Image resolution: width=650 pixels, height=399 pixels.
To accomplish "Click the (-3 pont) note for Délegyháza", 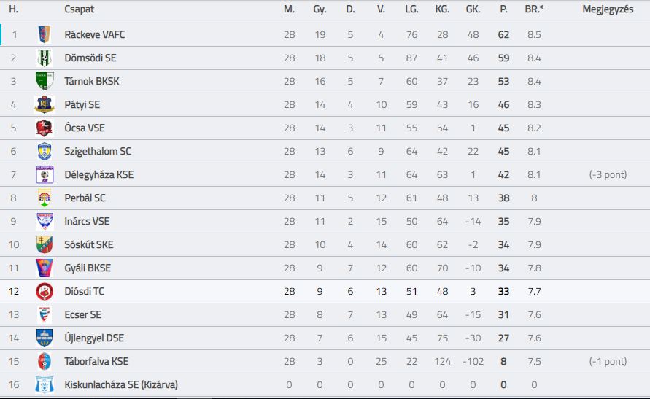I will pos(608,174).
